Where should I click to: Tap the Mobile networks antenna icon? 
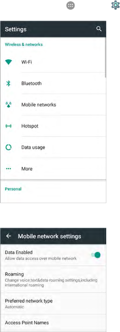tap(8, 105)
